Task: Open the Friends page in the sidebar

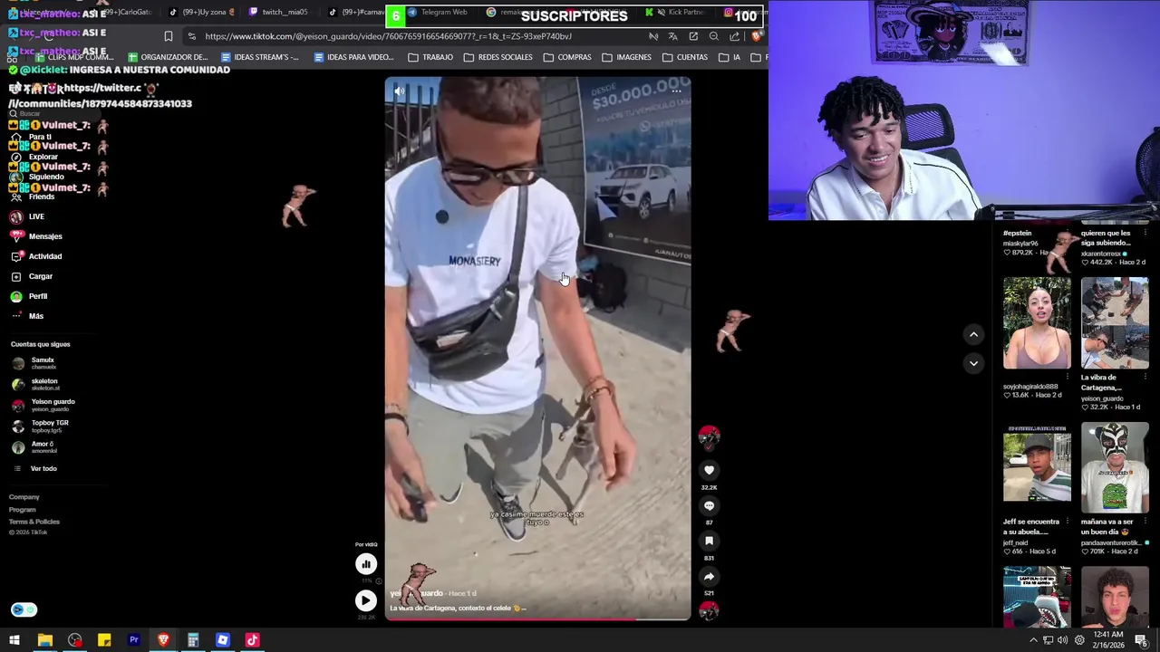Action: (x=33, y=197)
